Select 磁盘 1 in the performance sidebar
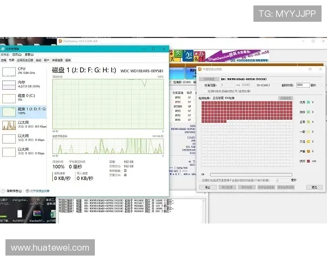 (9, 111)
